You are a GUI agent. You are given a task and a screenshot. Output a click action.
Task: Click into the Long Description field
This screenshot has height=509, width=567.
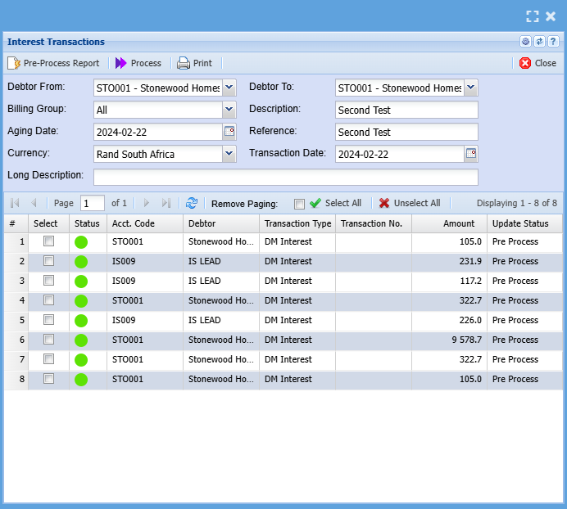[x=285, y=177]
